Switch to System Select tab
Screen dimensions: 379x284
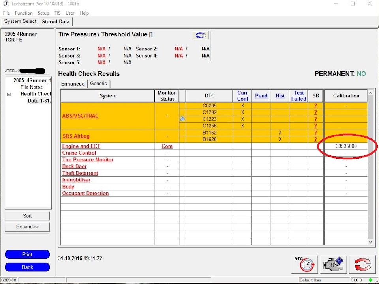tap(20, 21)
